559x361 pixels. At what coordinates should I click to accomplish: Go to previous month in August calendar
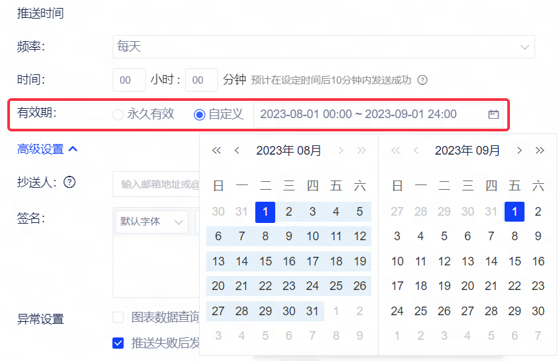coord(237,151)
